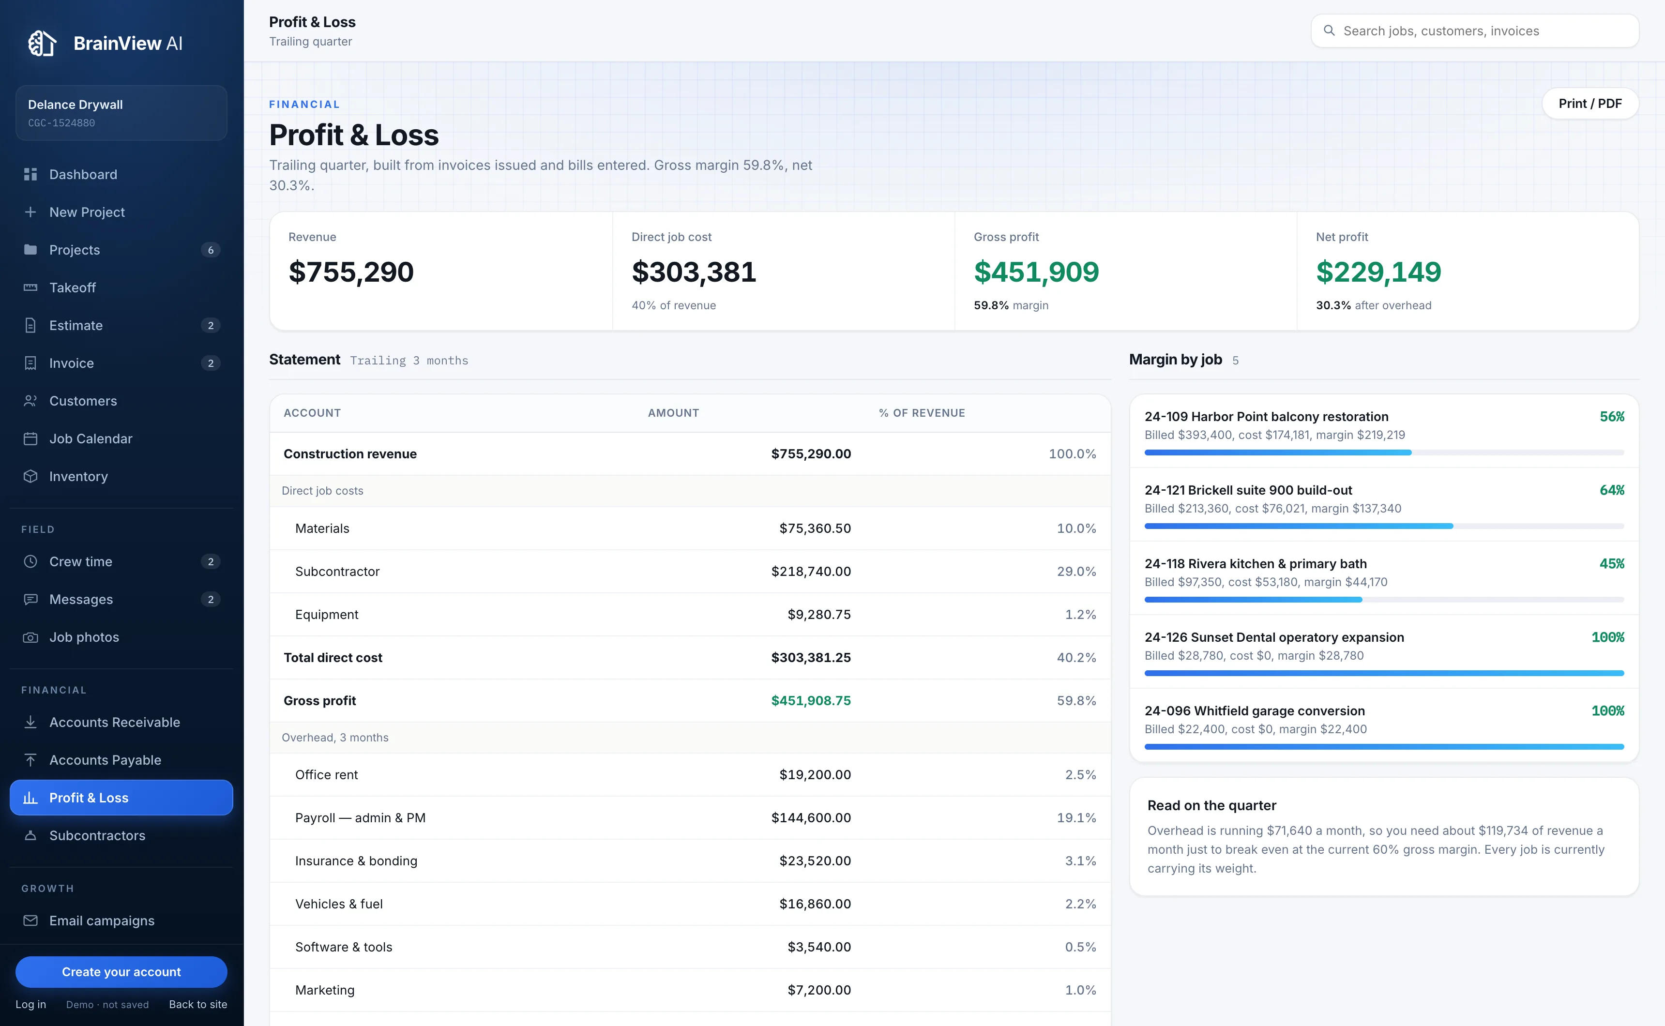Image resolution: width=1665 pixels, height=1026 pixels.
Task: Click Create your account button
Action: (x=121, y=972)
